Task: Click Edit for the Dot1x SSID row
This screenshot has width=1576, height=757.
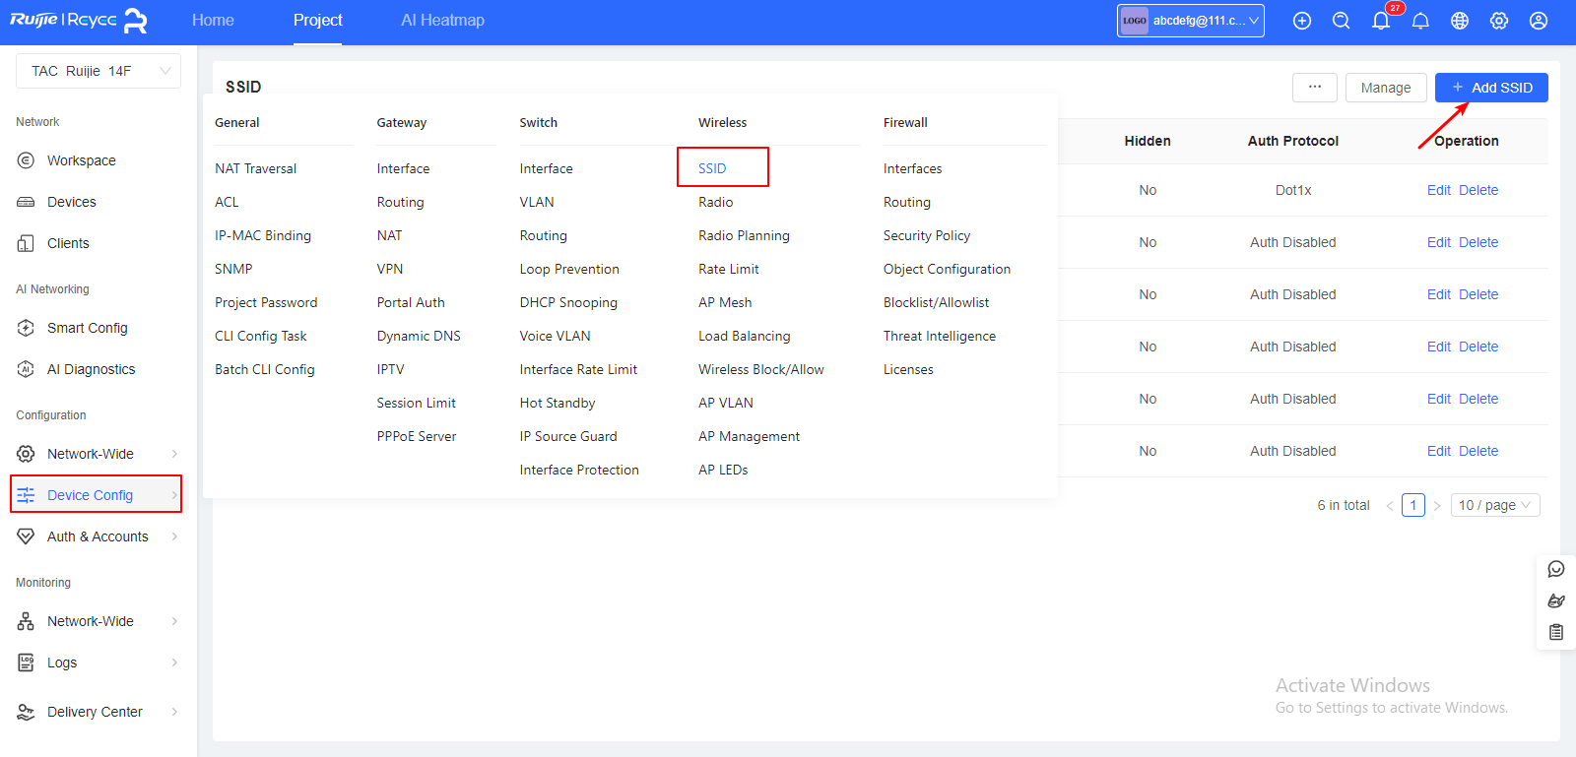Action: pyautogui.click(x=1438, y=190)
